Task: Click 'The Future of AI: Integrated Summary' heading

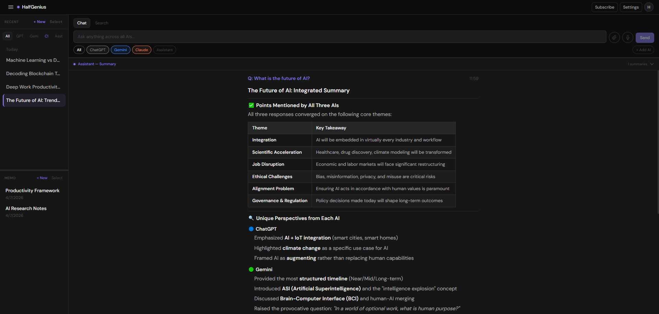Action: click(x=299, y=91)
